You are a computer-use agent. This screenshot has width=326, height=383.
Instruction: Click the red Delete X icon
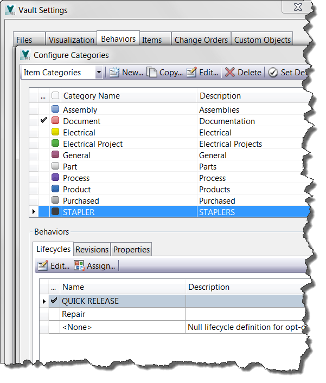(229, 73)
